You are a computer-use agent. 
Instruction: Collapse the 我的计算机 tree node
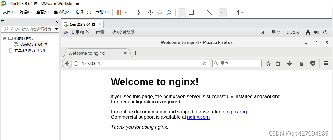(x=5, y=38)
